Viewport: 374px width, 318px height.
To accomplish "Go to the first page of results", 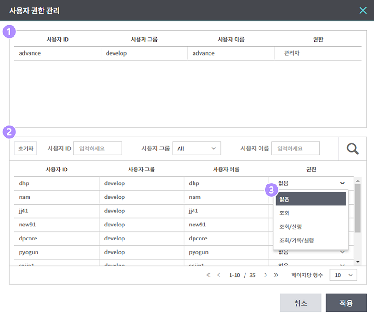I will click(208, 275).
